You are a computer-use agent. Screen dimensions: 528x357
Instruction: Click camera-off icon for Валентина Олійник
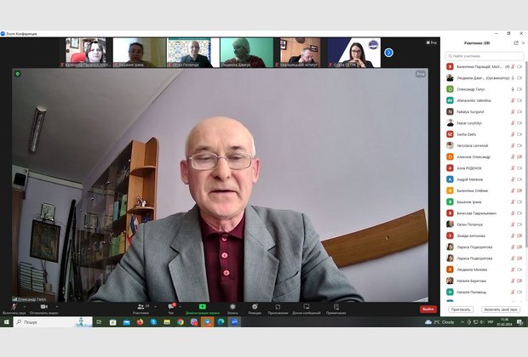click(x=519, y=190)
